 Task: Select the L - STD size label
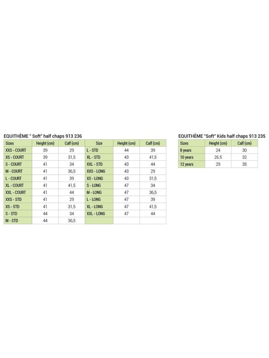pos(93,150)
